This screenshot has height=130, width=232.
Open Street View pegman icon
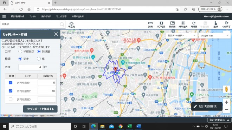[x=226, y=89]
